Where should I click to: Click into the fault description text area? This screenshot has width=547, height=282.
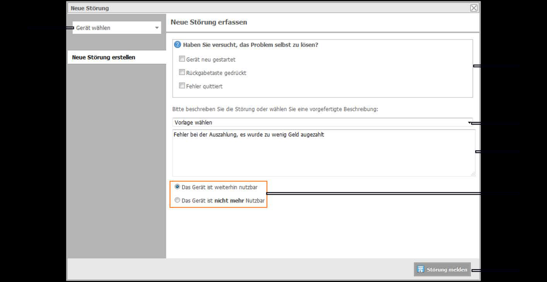pos(324,153)
